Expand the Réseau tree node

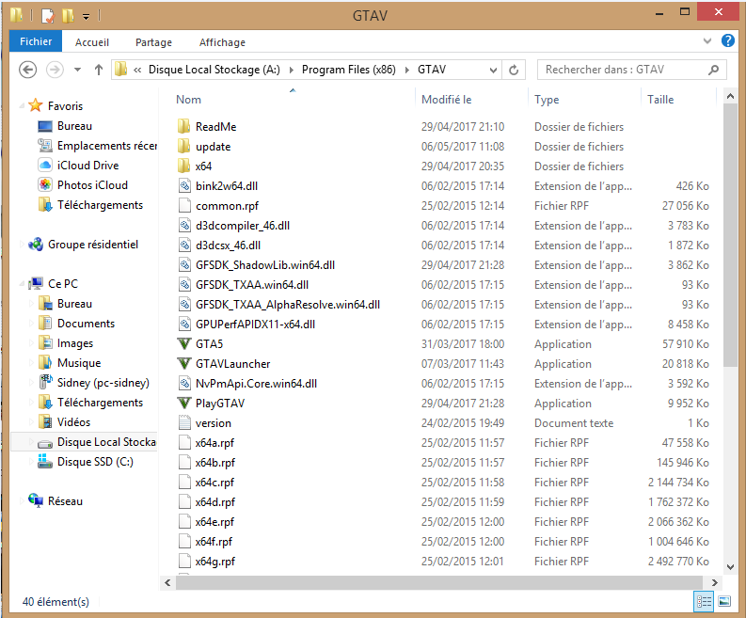[x=22, y=501]
